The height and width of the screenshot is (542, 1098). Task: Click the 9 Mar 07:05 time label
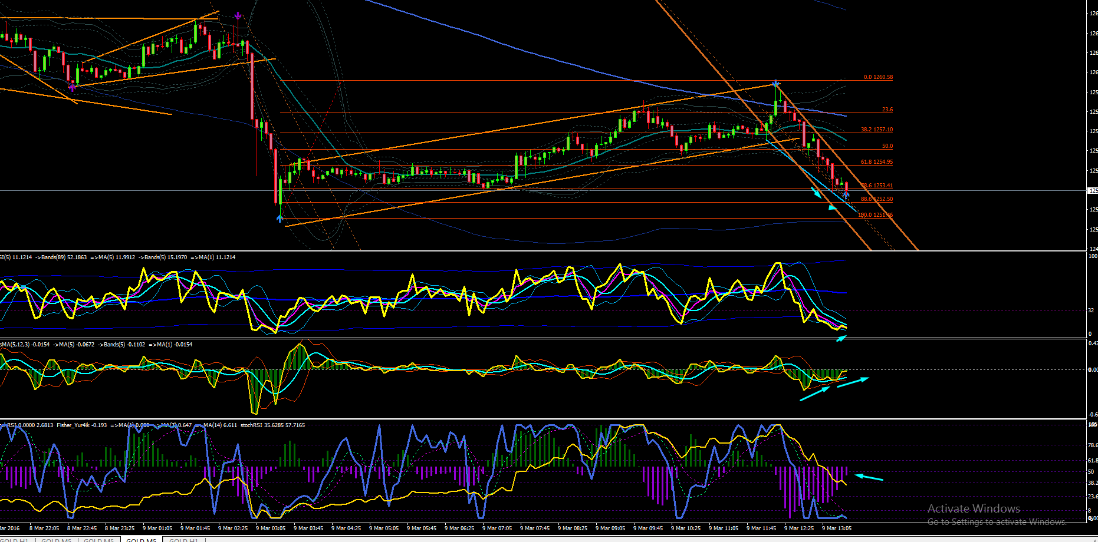(x=497, y=528)
